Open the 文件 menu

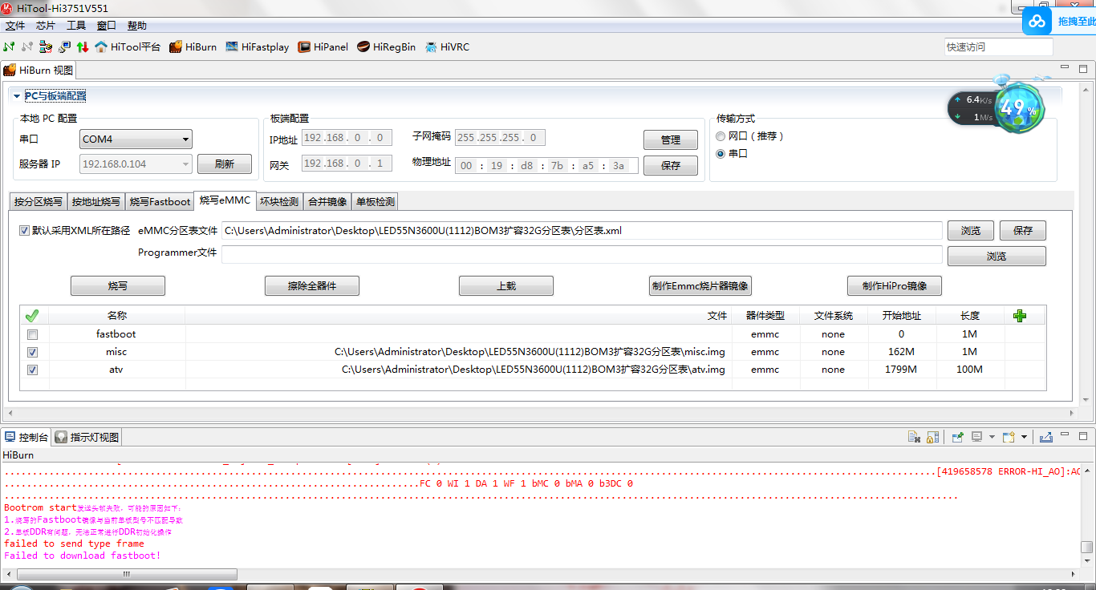point(15,26)
